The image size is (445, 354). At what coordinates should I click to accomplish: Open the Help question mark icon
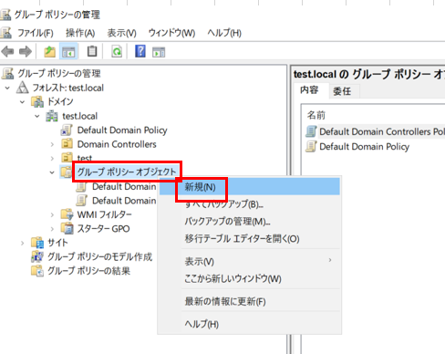140,51
